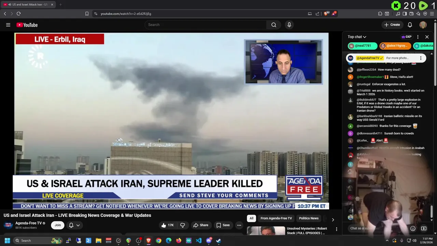This screenshot has height=246, width=437.
Task: Click the live video player
Action: 171,121
